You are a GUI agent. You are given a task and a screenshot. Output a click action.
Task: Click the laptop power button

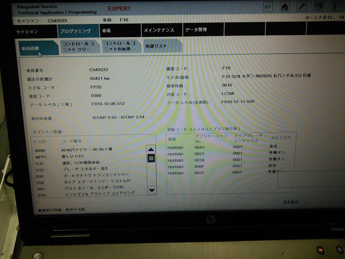[x=38, y=256]
